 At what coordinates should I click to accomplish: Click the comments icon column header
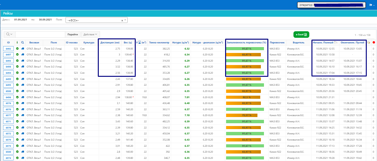(x=369, y=42)
